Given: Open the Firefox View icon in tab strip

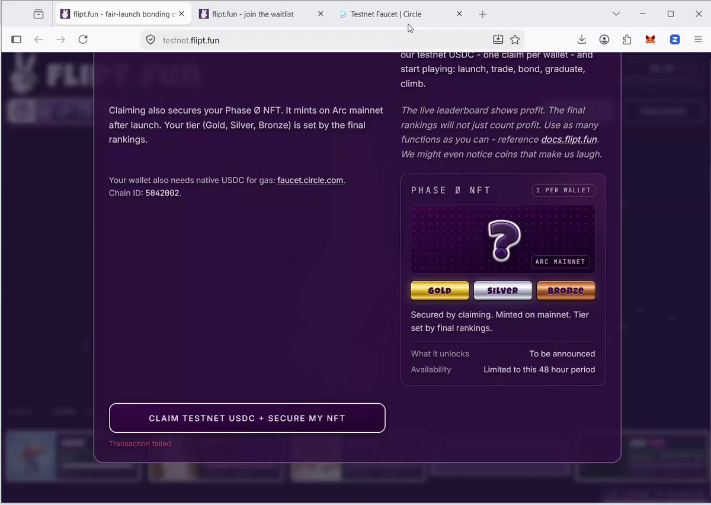Looking at the screenshot, I should pos(39,14).
